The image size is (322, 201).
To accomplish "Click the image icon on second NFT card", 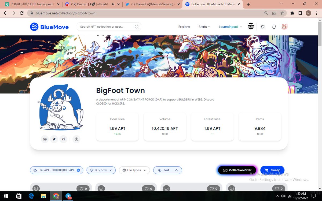I will [x=101, y=189].
